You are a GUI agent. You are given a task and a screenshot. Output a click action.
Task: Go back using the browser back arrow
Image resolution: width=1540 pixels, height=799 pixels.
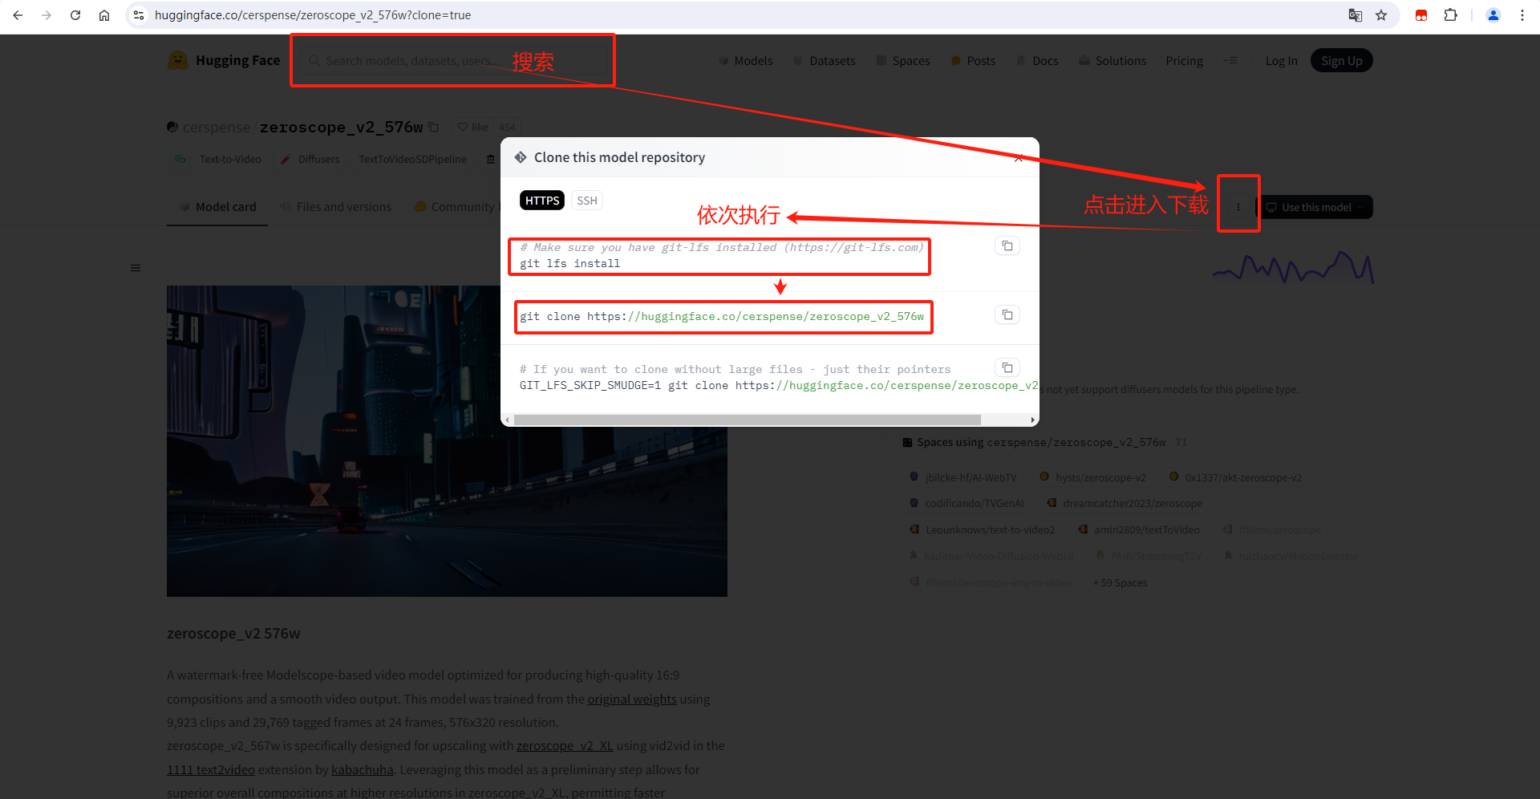[x=18, y=15]
